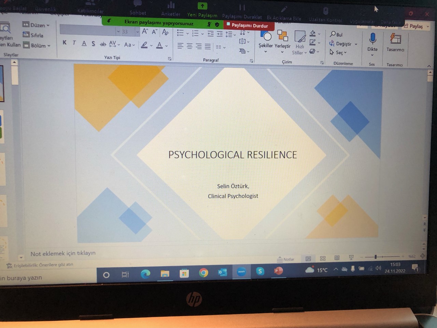
Task: Click the bulleted list icon
Action: [x=180, y=33]
